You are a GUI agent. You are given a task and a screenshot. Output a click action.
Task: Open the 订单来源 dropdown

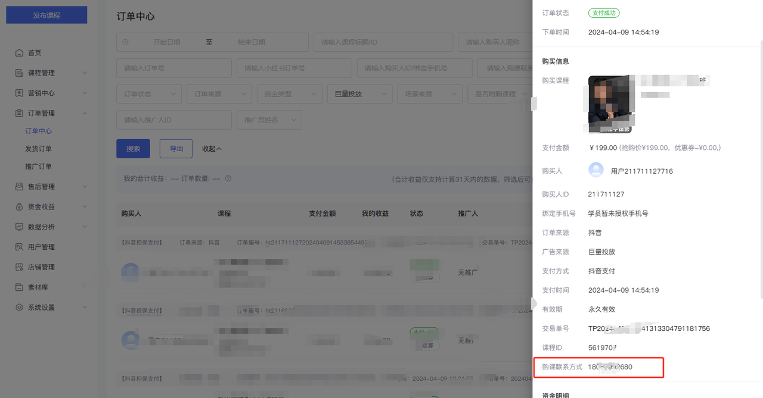219,94
